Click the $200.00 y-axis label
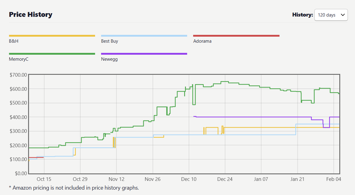355x195 pixels. coord(18,145)
